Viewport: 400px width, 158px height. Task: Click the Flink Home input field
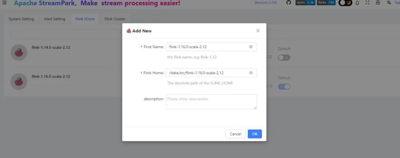point(207,73)
